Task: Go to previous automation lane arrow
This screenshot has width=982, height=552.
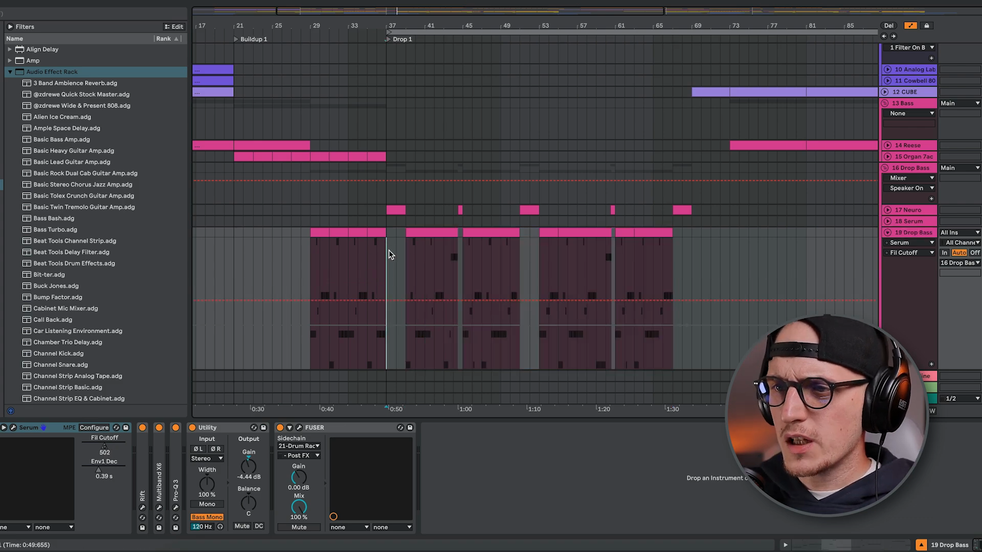Action: tap(884, 36)
